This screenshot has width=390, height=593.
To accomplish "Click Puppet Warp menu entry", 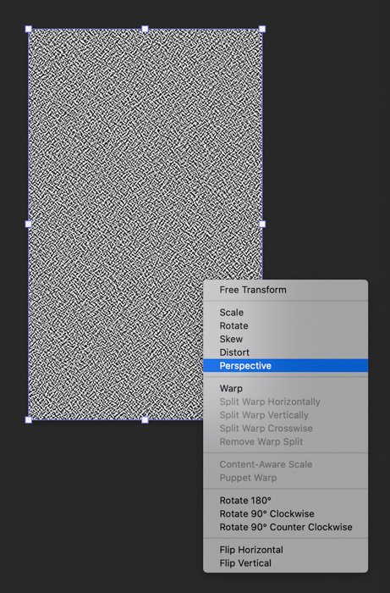I will [285, 478].
